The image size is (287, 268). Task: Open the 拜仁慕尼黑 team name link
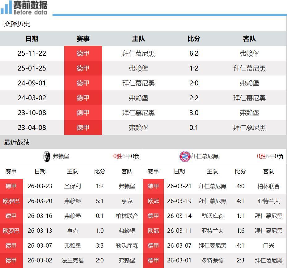click(204, 157)
